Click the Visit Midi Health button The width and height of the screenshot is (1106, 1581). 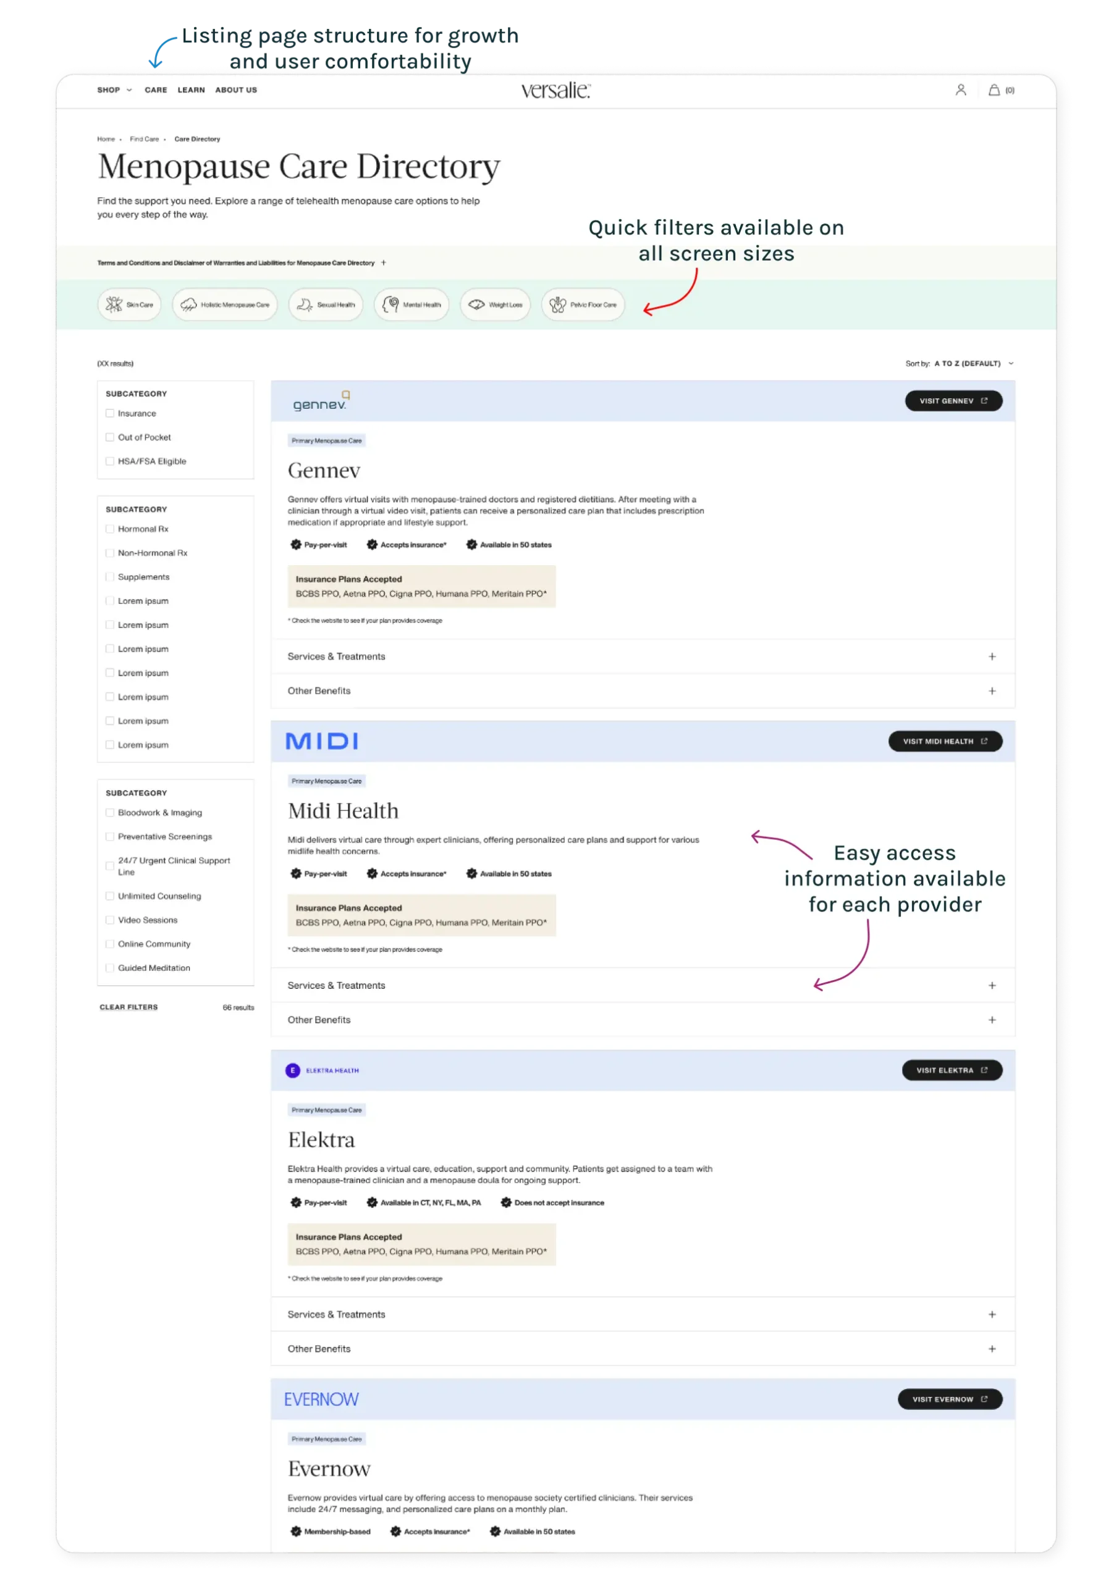tap(945, 742)
